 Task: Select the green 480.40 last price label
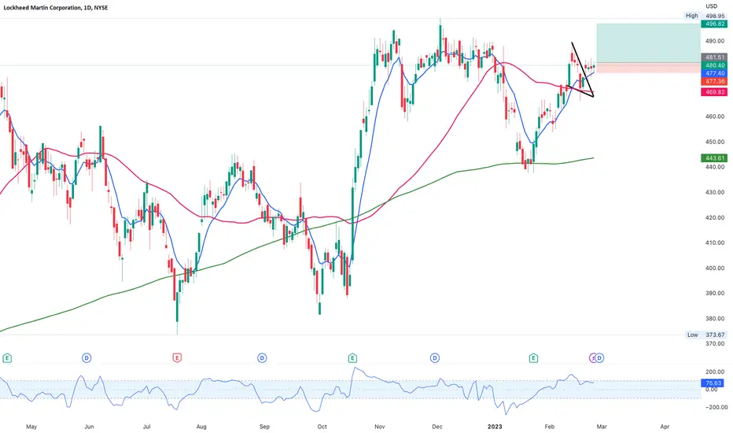point(714,65)
